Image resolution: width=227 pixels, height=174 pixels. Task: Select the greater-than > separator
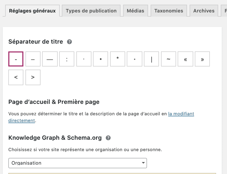point(33,77)
